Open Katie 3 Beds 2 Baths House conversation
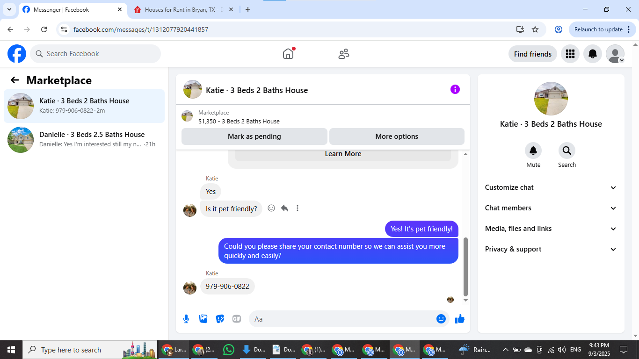This screenshot has width=639, height=359. pyautogui.click(x=84, y=106)
